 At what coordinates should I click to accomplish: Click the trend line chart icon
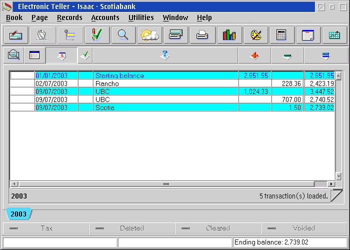pyautogui.click(x=334, y=35)
